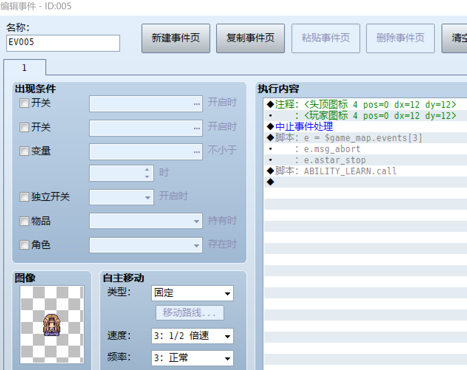This screenshot has width=467, height=370.
Task: Select the 脚本 ABILITY_LEARN.call line
Action: pyautogui.click(x=366, y=171)
